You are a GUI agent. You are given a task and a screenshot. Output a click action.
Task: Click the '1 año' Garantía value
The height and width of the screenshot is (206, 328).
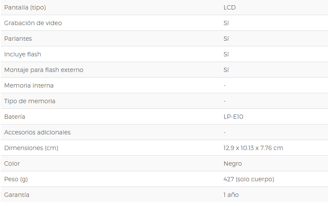click(x=231, y=195)
